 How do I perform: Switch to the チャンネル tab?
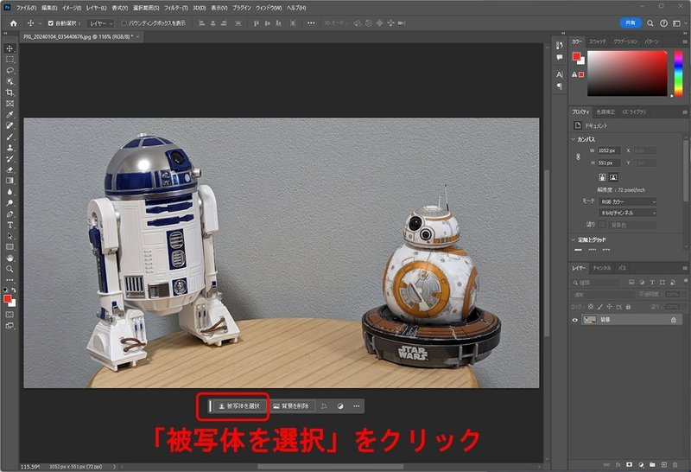click(x=602, y=268)
